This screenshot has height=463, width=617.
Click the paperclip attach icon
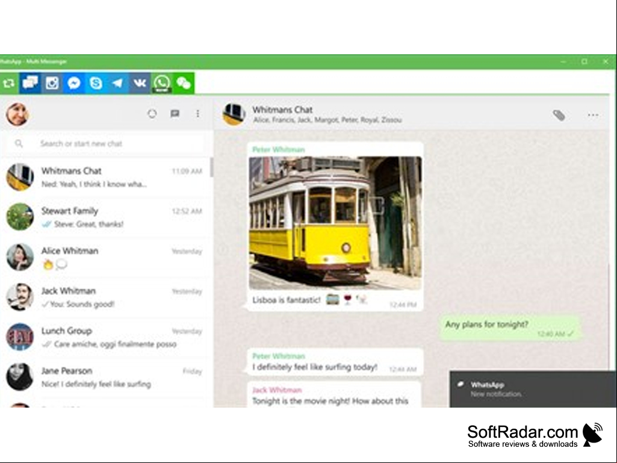[559, 115]
